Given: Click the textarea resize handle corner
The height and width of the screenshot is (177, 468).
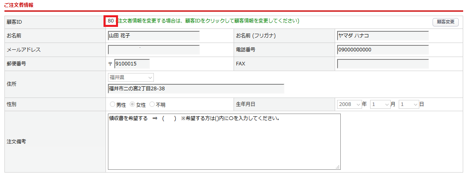Looking at the screenshot, I should [x=338, y=167].
